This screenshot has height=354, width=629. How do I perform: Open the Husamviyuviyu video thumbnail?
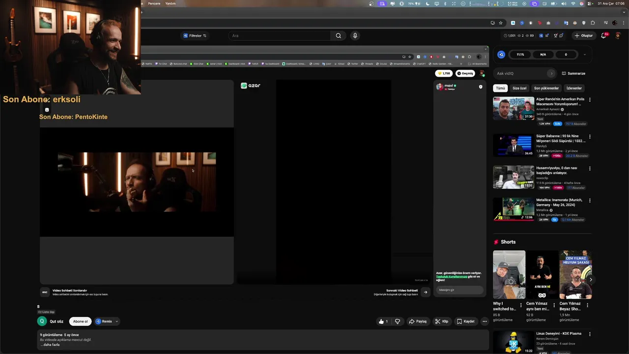(514, 177)
